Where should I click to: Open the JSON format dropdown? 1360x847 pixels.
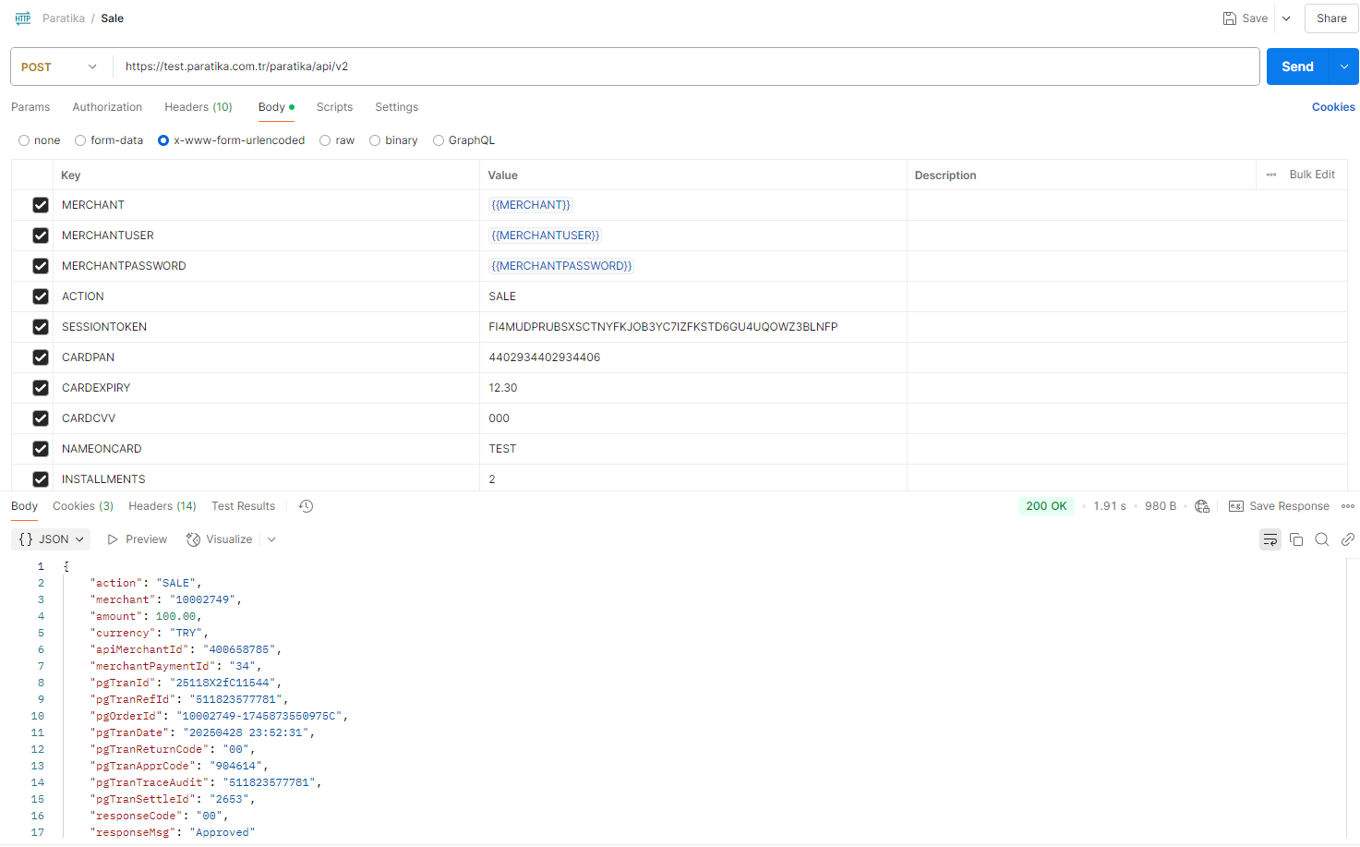coord(52,539)
